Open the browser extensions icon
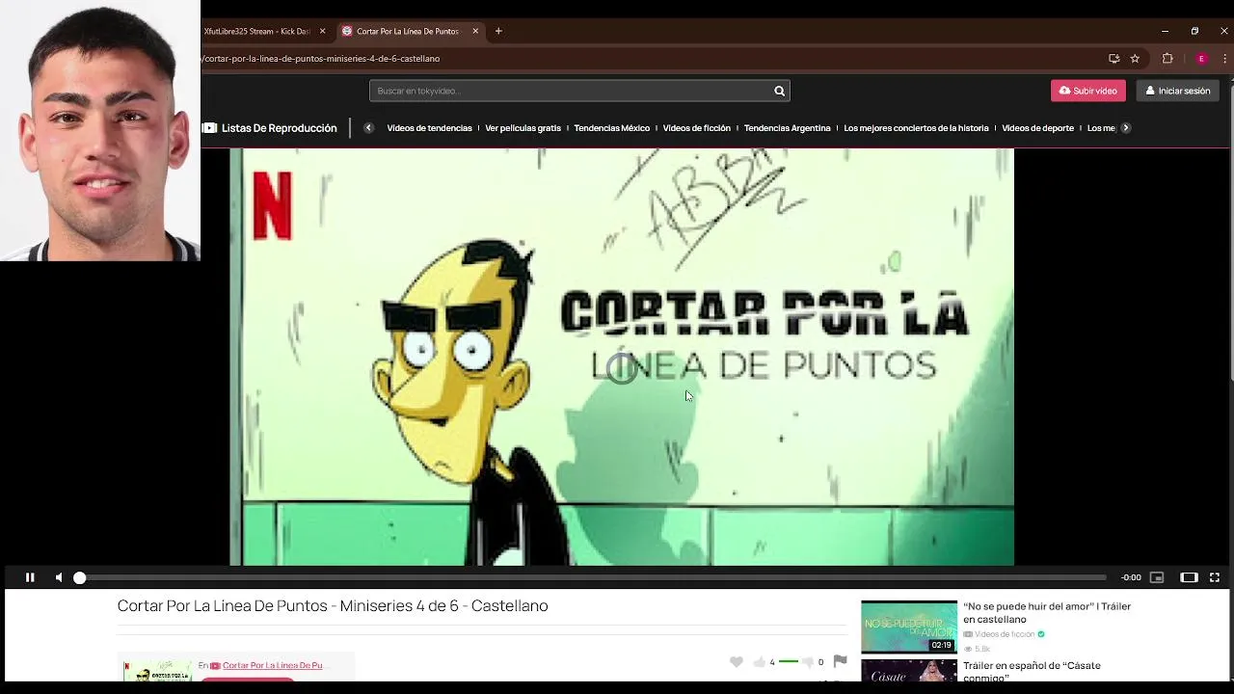1234x694 pixels. [x=1167, y=59]
